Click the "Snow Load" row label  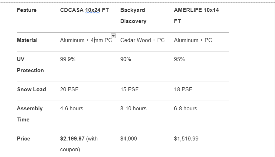tap(32, 89)
